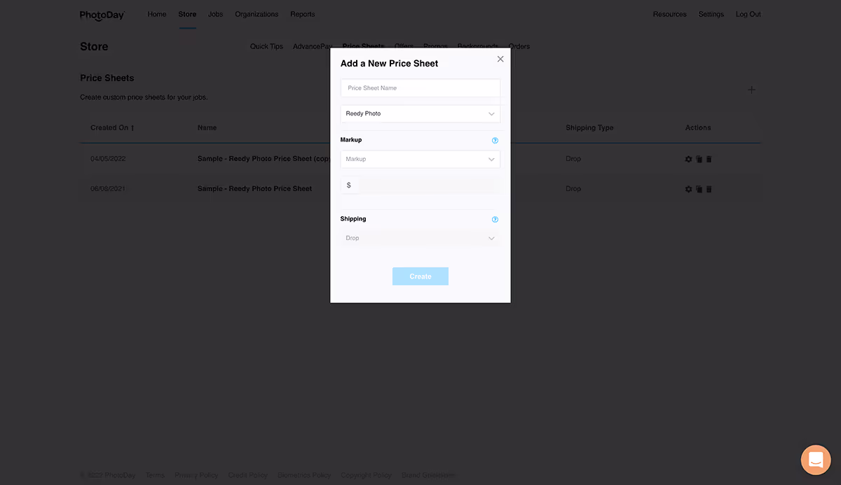
Task: Sort by the Created On column
Action: click(112, 128)
